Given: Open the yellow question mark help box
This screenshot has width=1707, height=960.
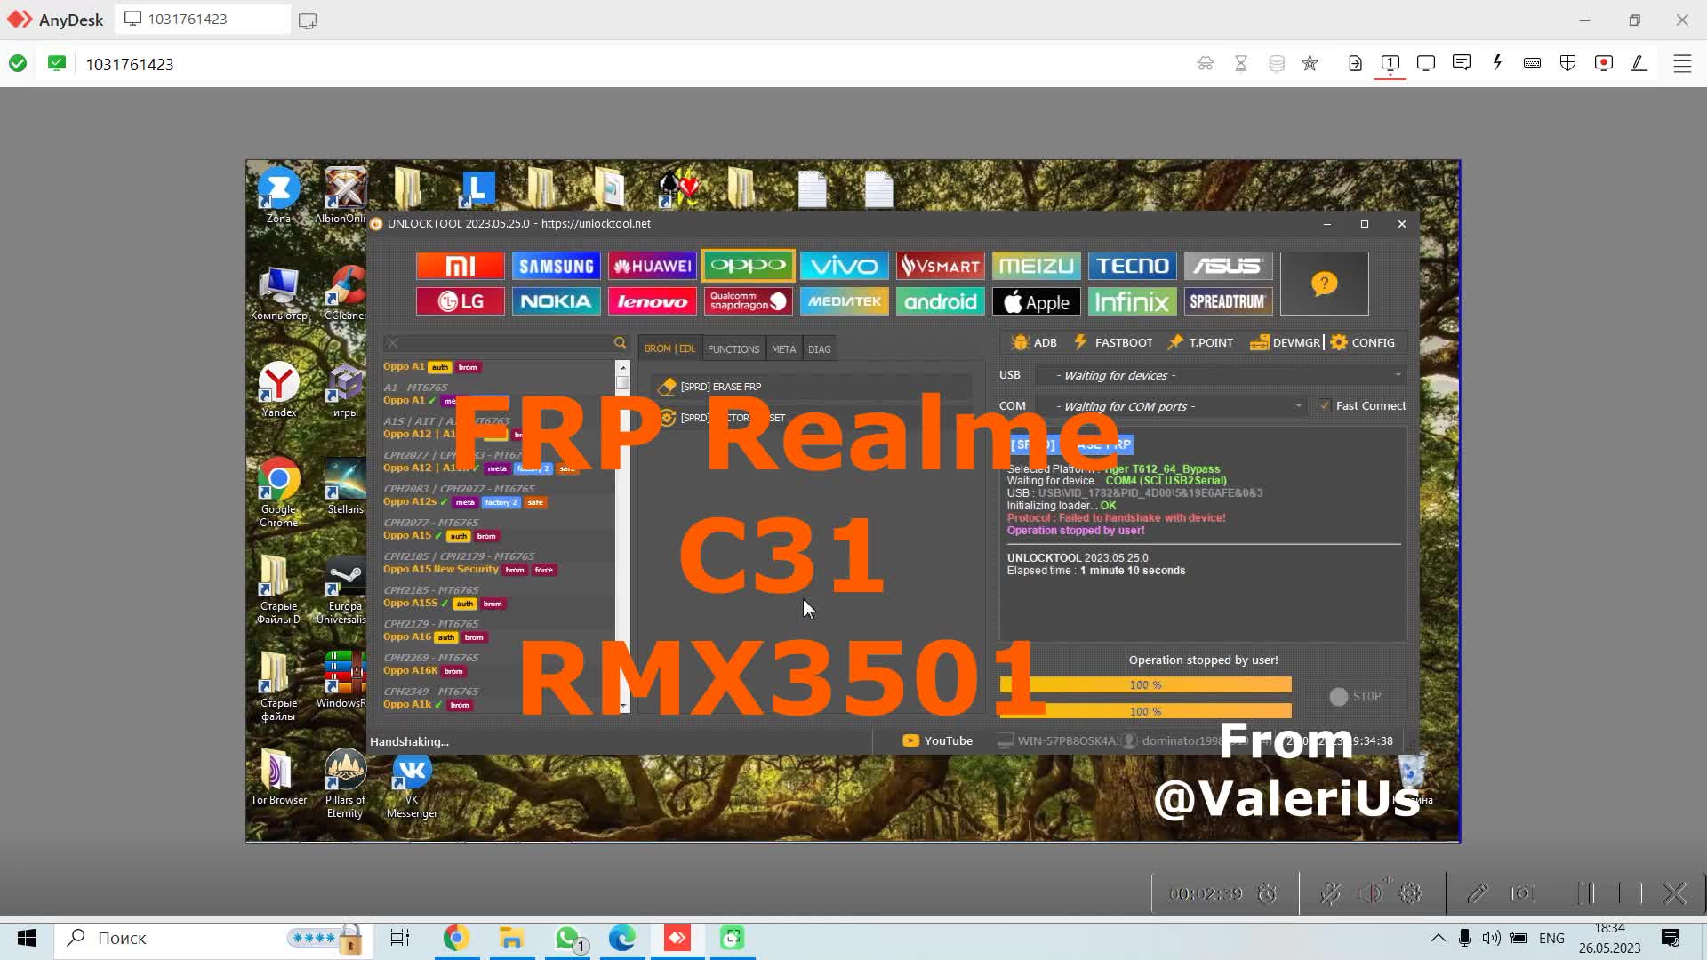Looking at the screenshot, I should [1324, 284].
